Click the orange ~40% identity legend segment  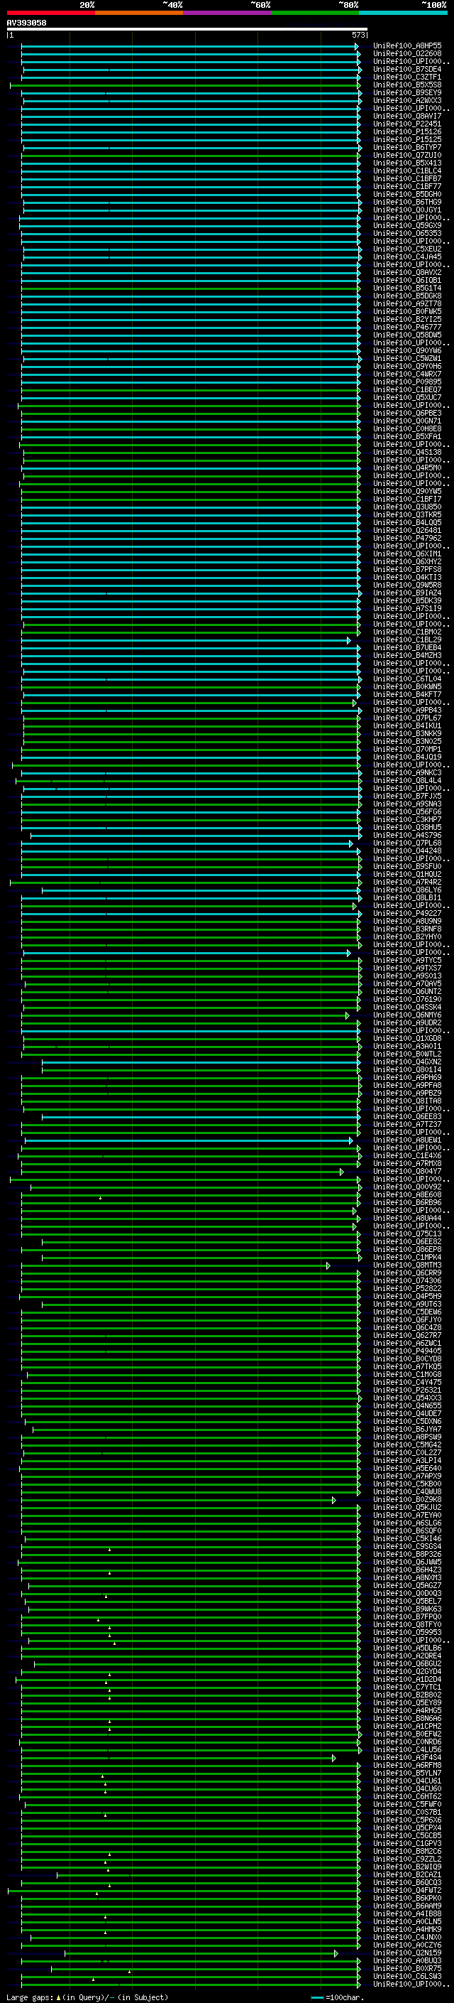(139, 13)
